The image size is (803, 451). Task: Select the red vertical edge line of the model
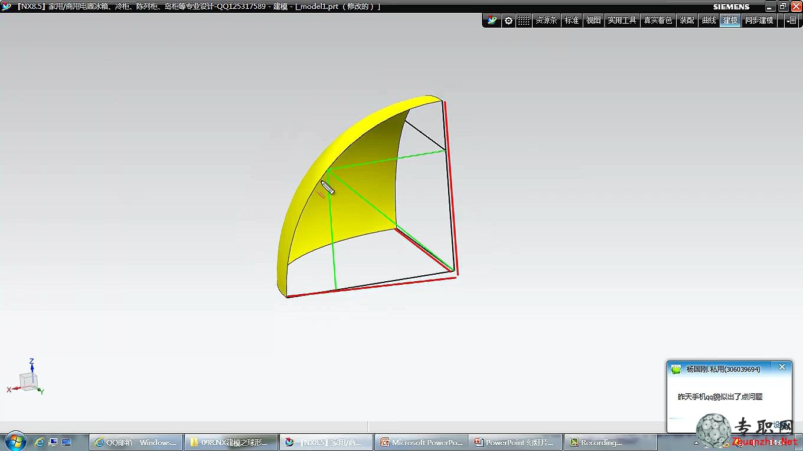(x=451, y=189)
